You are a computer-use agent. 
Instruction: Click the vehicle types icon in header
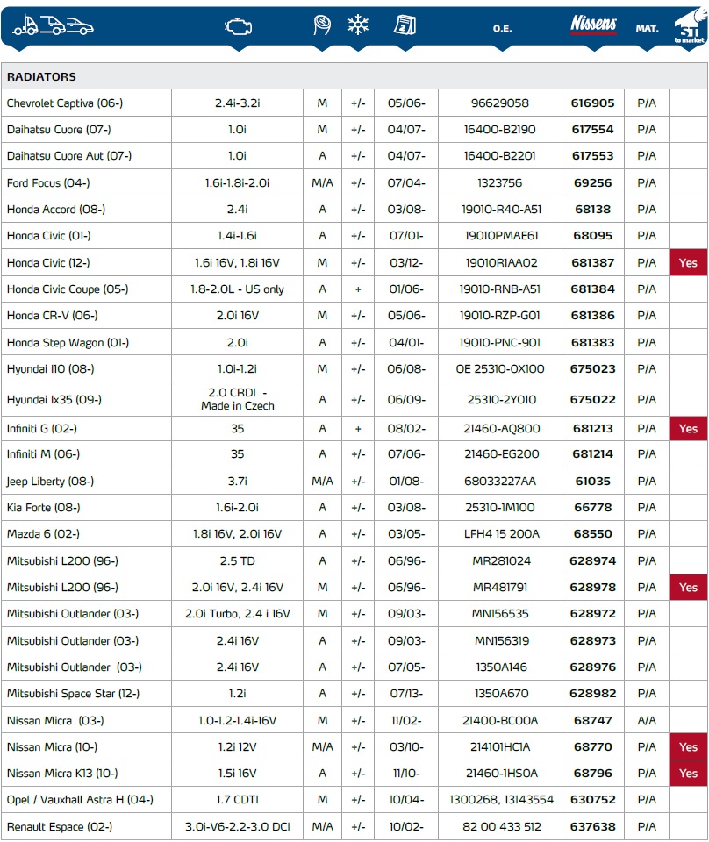tap(53, 26)
